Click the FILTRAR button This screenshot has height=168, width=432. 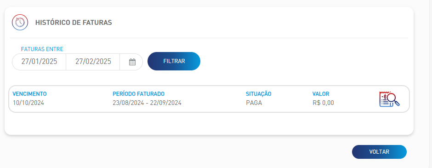pyautogui.click(x=174, y=61)
